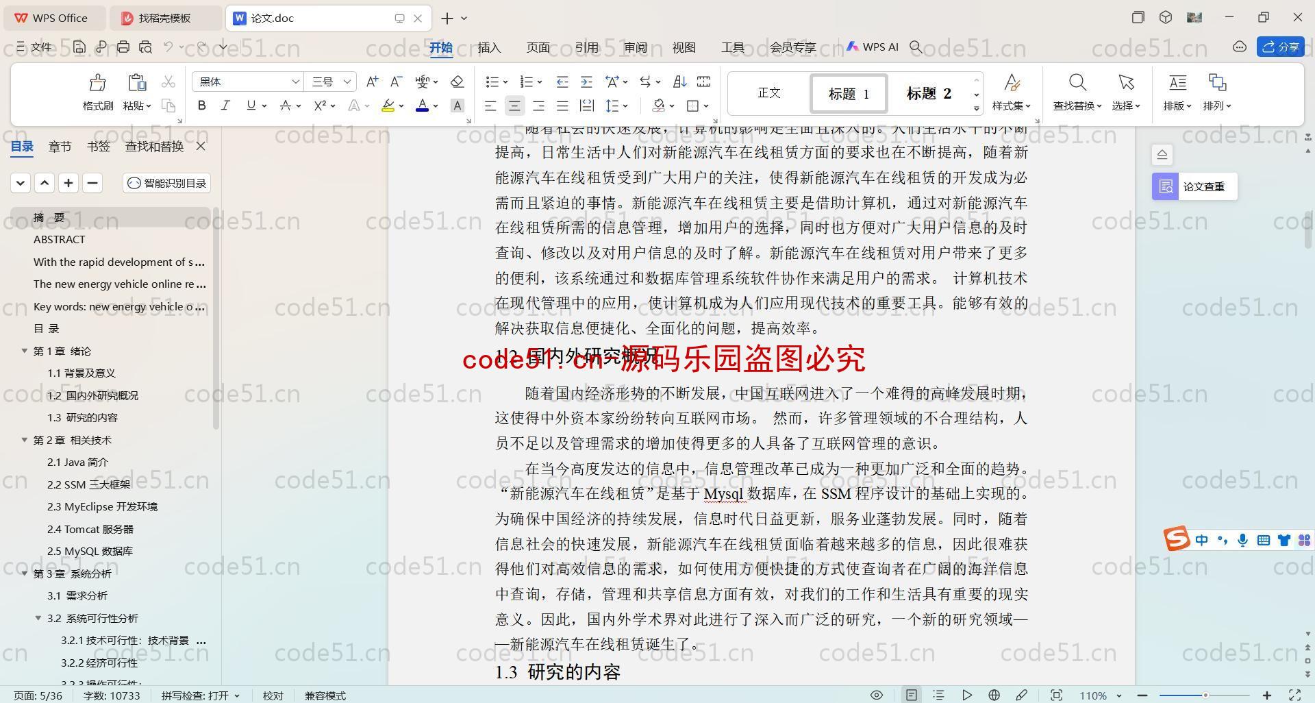Click fullscreen icon in status bar
Screen dimensions: 1315x703
(x=1294, y=695)
